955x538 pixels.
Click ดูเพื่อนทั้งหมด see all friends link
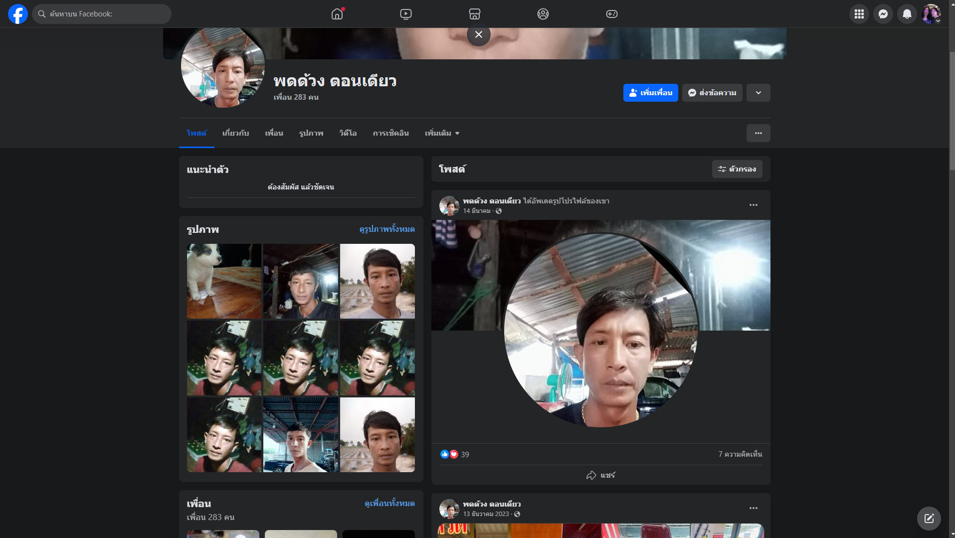(x=389, y=503)
